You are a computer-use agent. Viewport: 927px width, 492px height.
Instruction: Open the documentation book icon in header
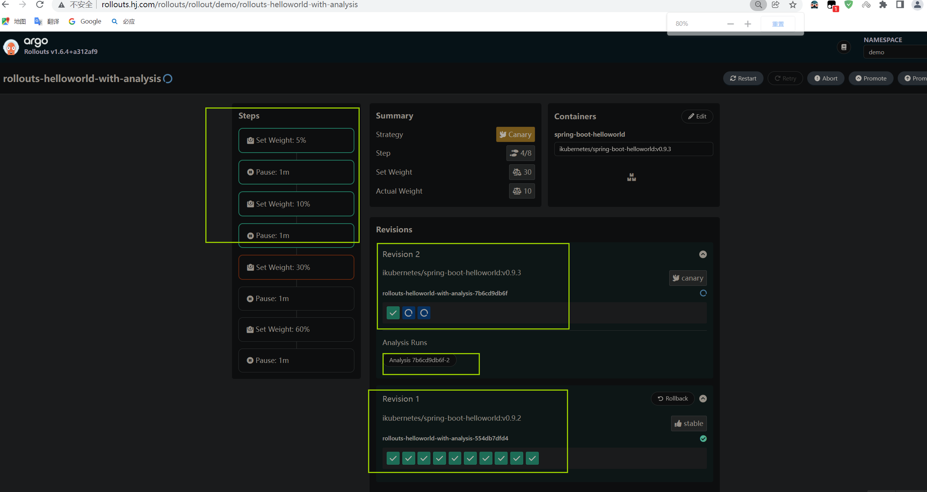844,47
